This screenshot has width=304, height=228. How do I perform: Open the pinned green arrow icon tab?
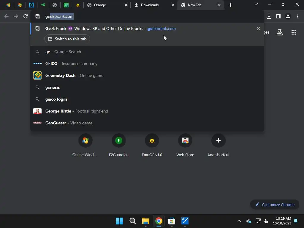43,5
